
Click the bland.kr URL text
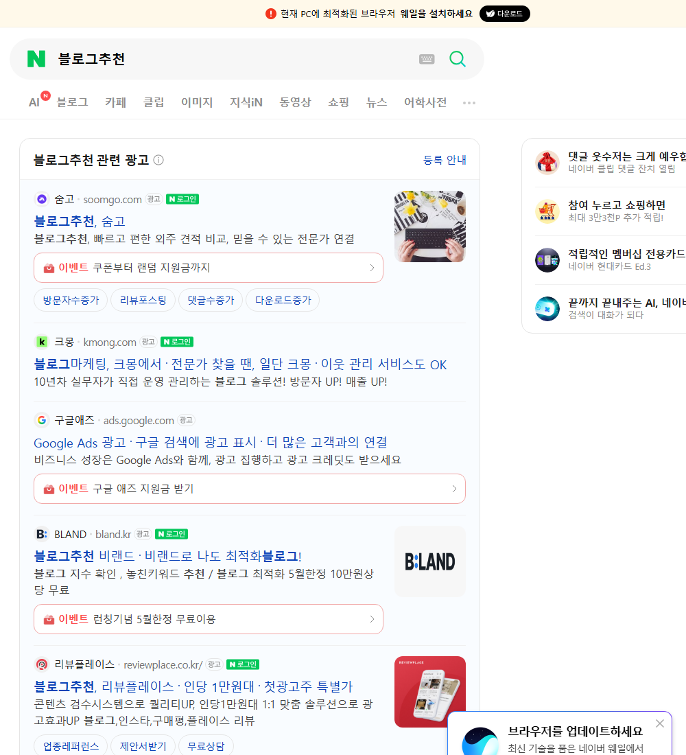[113, 535]
